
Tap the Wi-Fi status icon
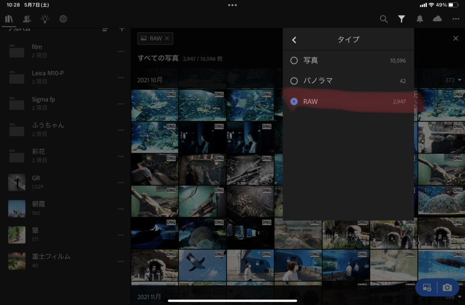(x=431, y=5)
